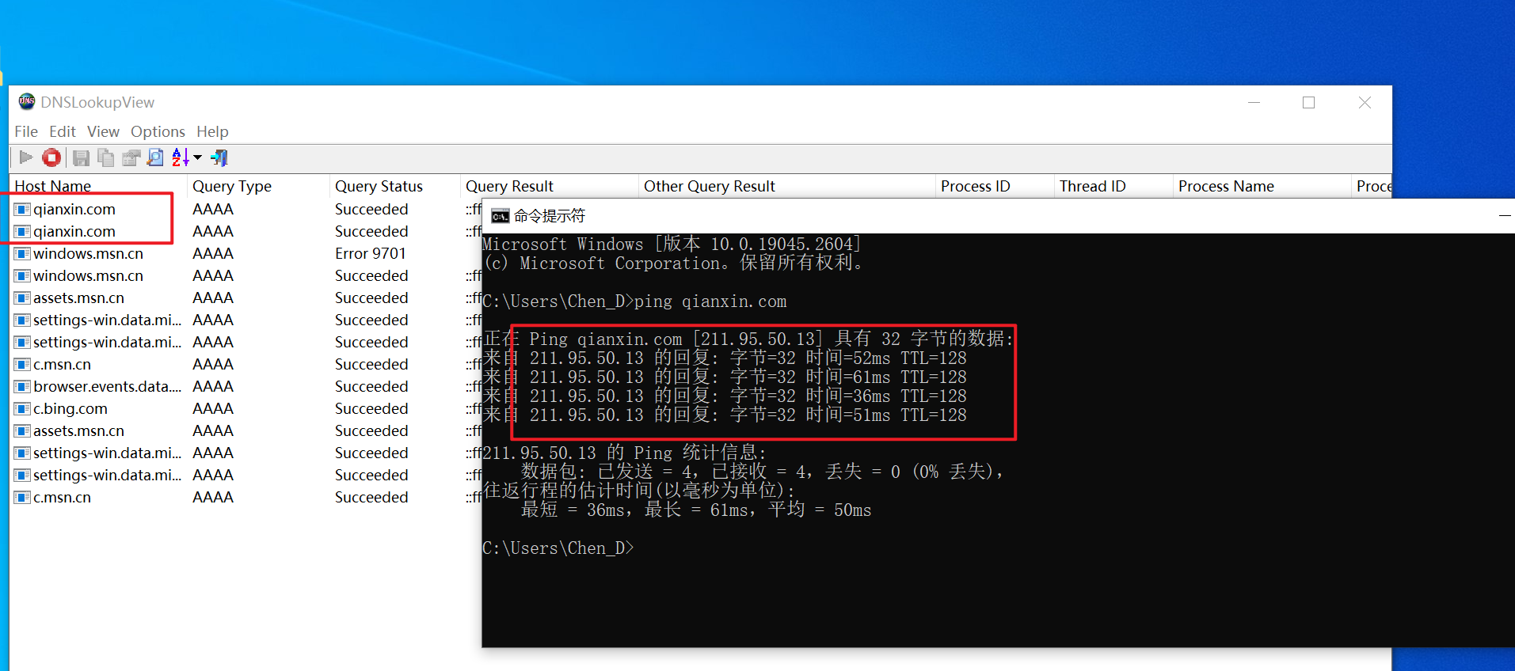Open the File menu
Image resolution: width=1515 pixels, height=671 pixels.
pos(26,131)
